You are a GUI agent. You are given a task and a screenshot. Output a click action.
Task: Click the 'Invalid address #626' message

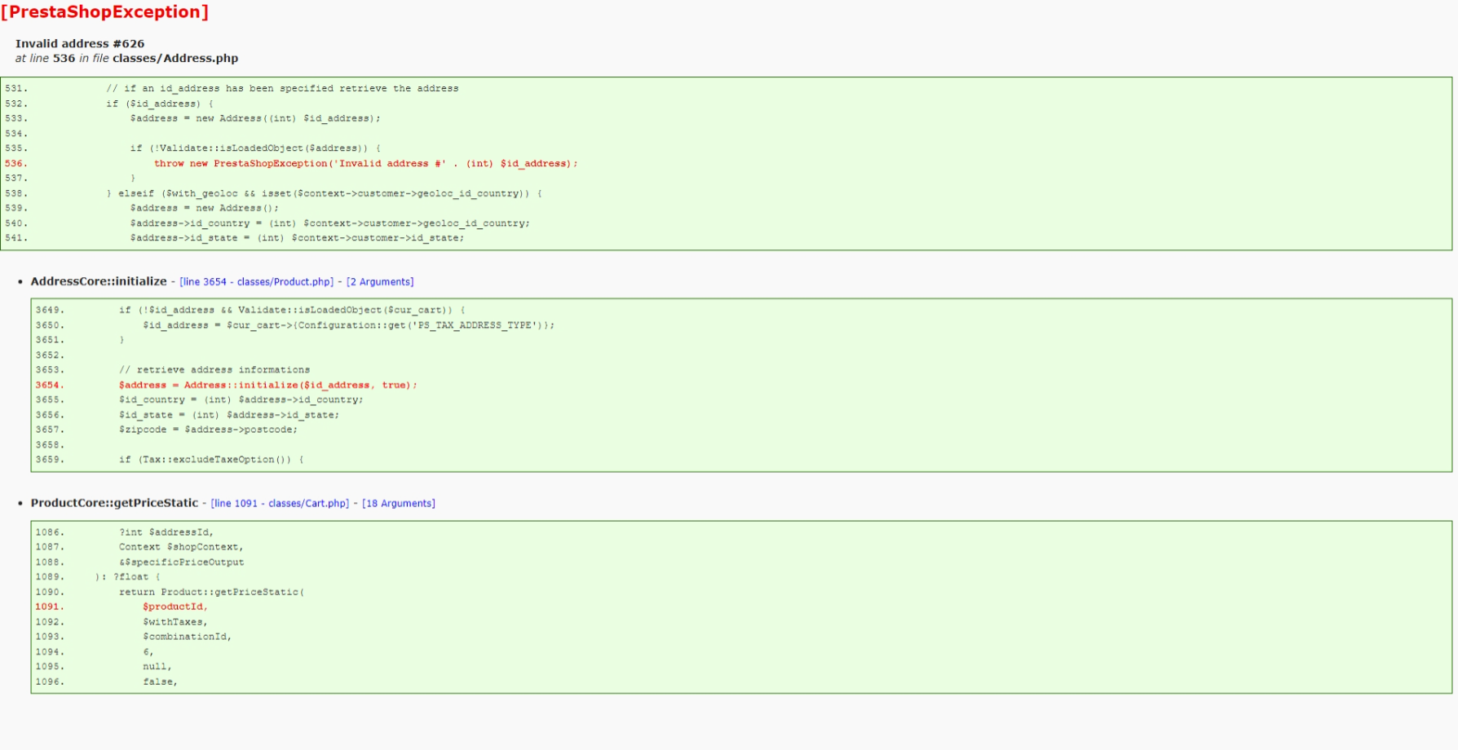80,44
